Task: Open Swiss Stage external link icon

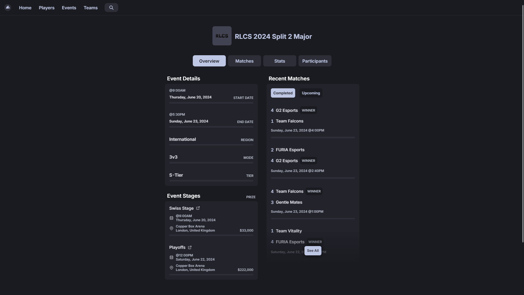Action: pos(198,208)
